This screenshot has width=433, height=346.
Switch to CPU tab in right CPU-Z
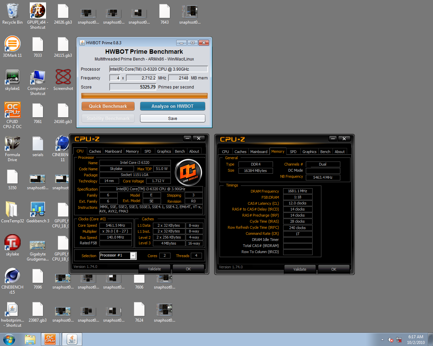[x=226, y=152]
